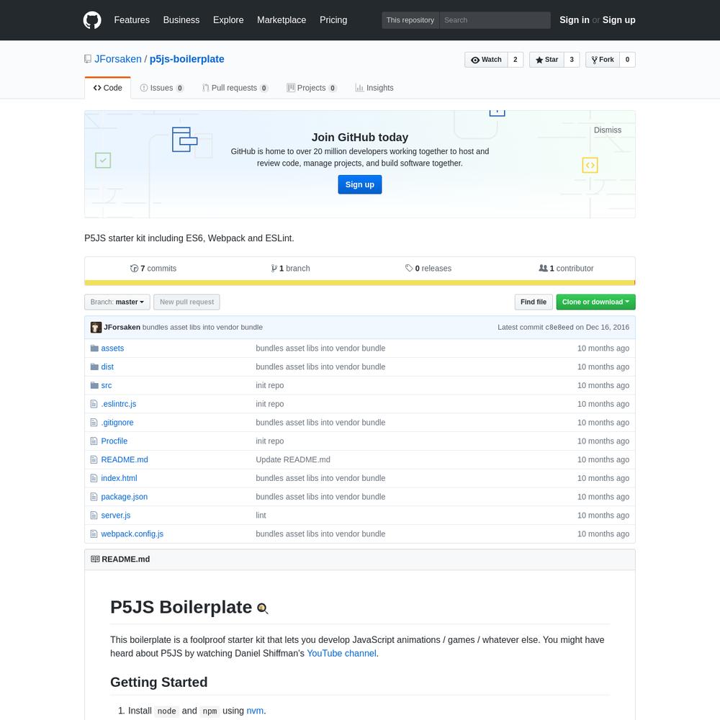The width and height of the screenshot is (720, 720).
Task: Click the contributors people icon
Action: point(543,268)
